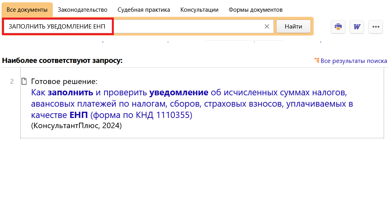Select the Судебная практика tab
This screenshot has width=388, height=200.
pos(144,10)
